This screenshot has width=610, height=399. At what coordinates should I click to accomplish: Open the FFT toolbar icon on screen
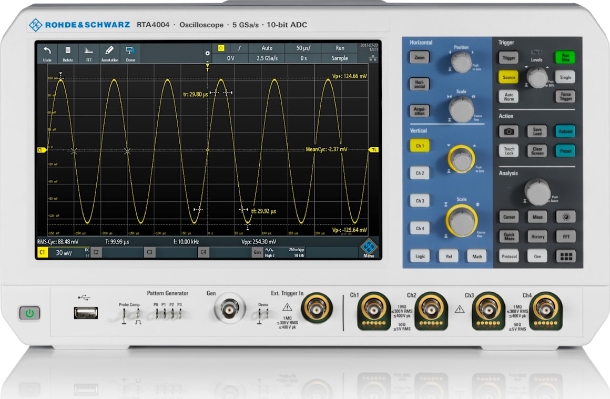point(89,50)
